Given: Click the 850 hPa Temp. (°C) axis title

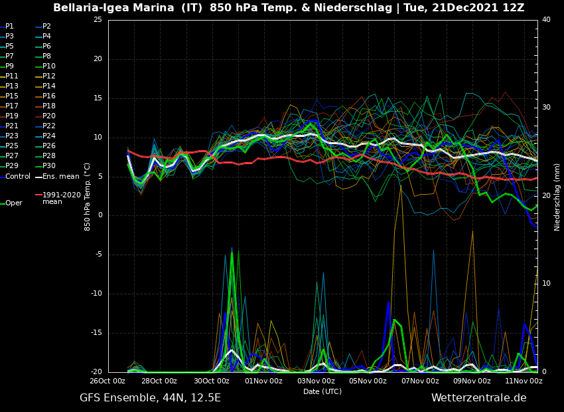Looking at the screenshot, I should 88,197.
